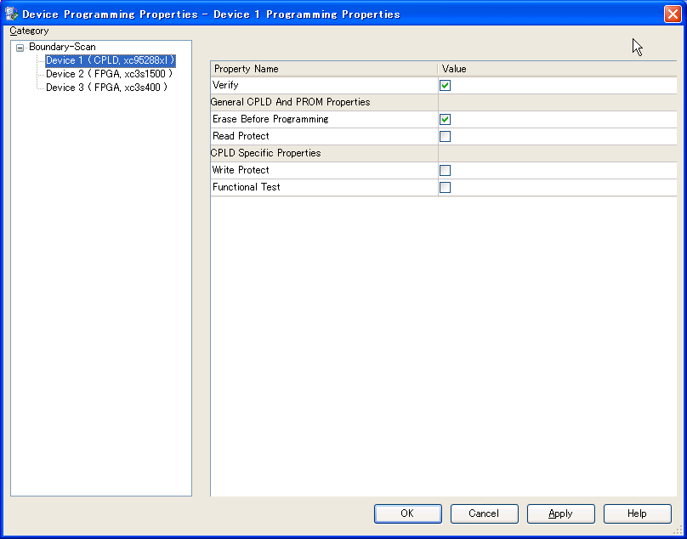Screen dimensions: 687x539
Task: Click Apply to save properties
Action: click(x=560, y=513)
